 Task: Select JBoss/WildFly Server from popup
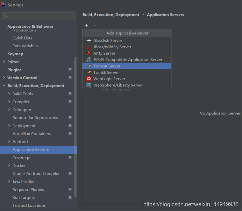(x=127, y=47)
